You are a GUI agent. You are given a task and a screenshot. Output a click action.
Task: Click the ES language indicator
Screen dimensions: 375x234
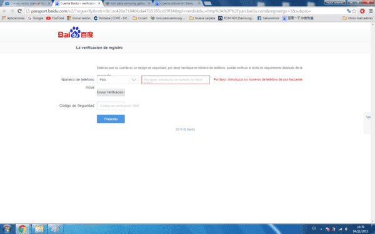[314, 228]
